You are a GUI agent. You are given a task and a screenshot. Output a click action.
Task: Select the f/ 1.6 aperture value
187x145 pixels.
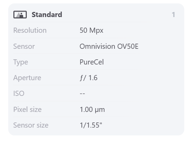click(89, 78)
